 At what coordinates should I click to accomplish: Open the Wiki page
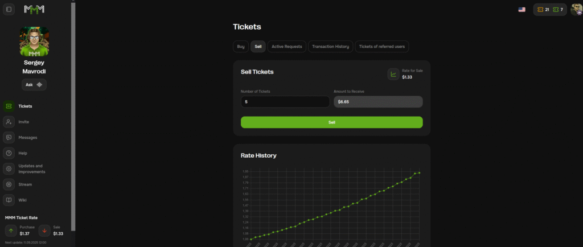(x=23, y=200)
